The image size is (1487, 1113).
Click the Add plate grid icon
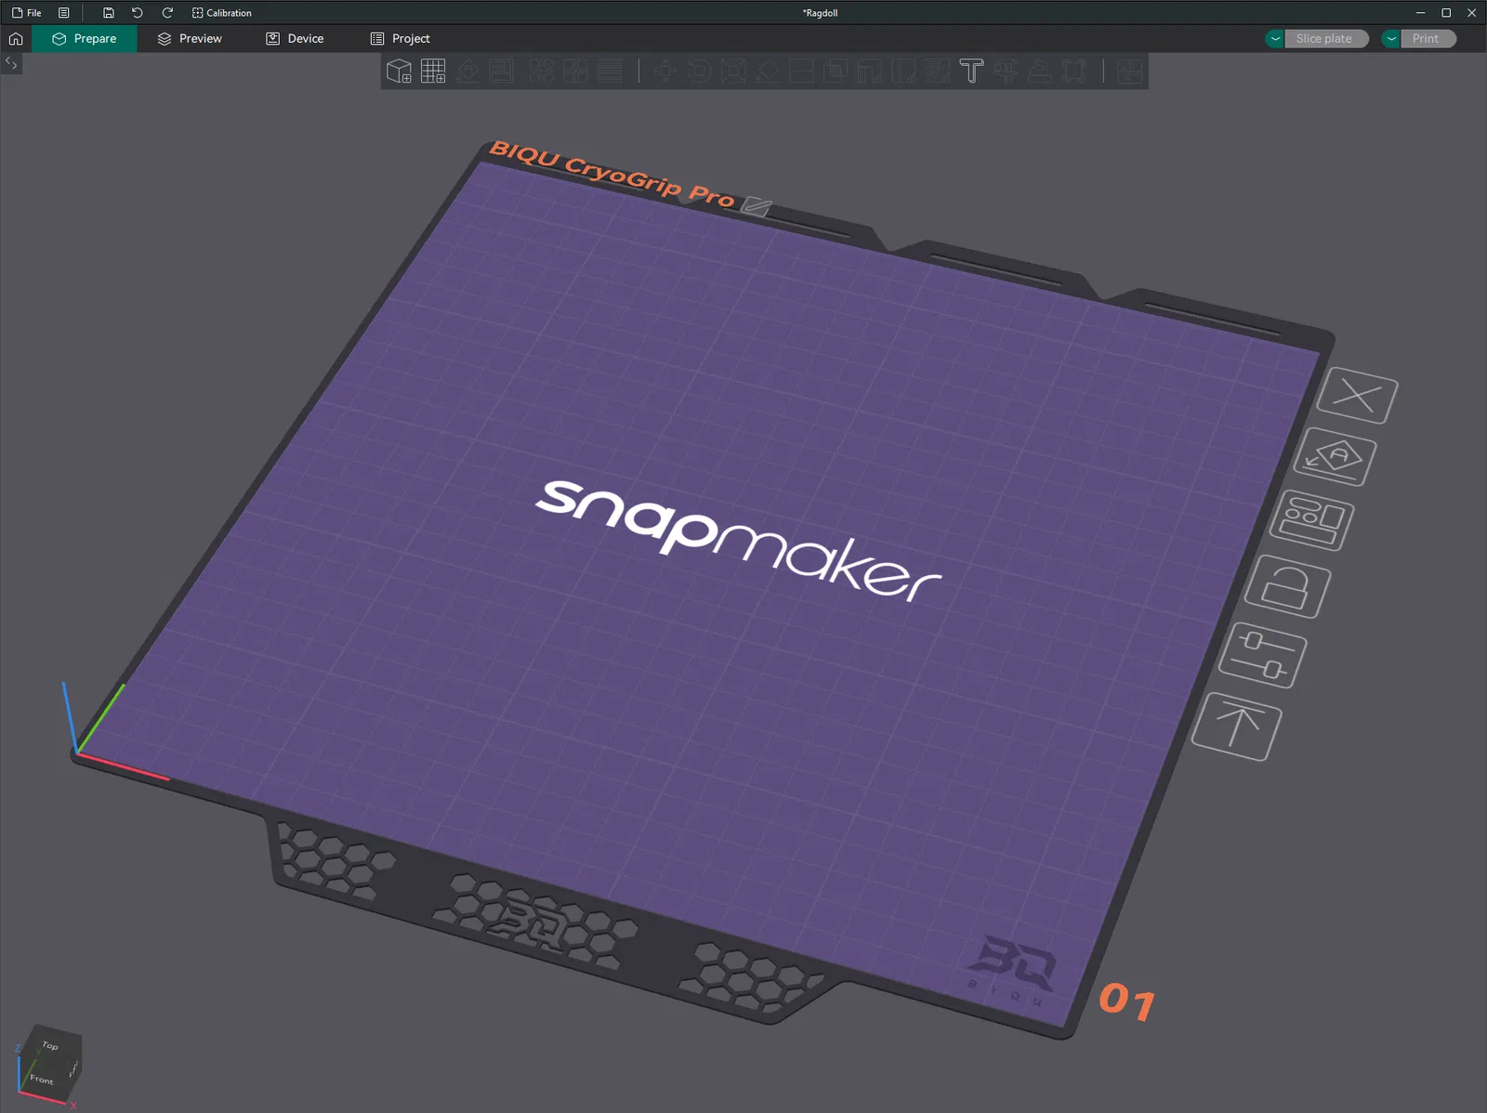pyautogui.click(x=433, y=72)
